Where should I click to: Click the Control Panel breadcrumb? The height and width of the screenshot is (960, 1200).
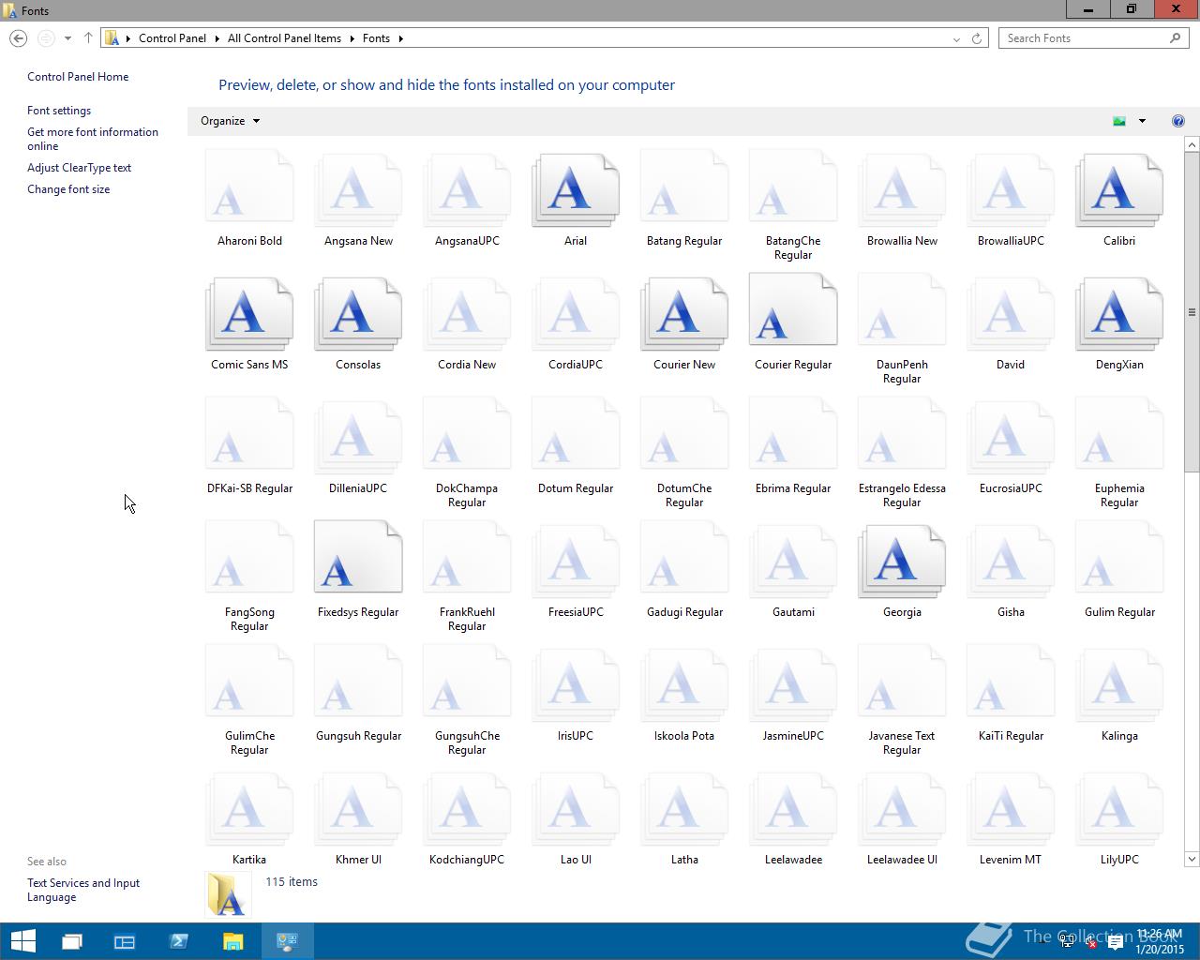[172, 38]
